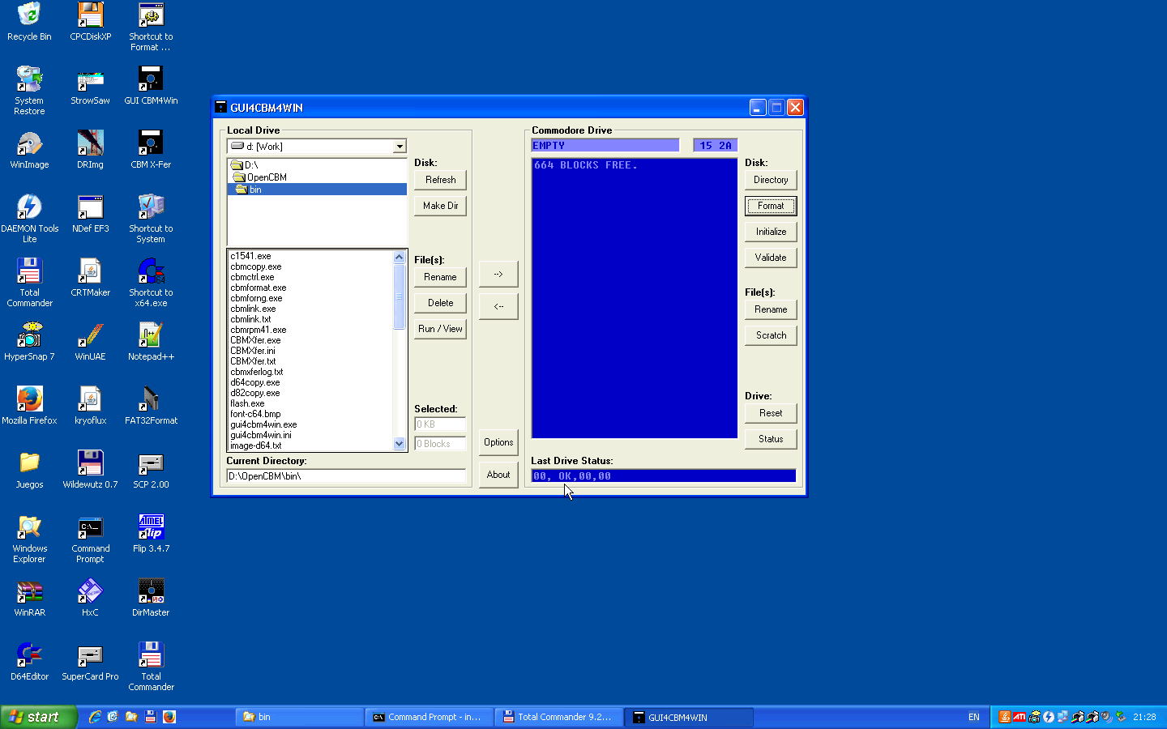Click the Make Dir button
Image resolution: width=1167 pixels, height=729 pixels.
440,206
